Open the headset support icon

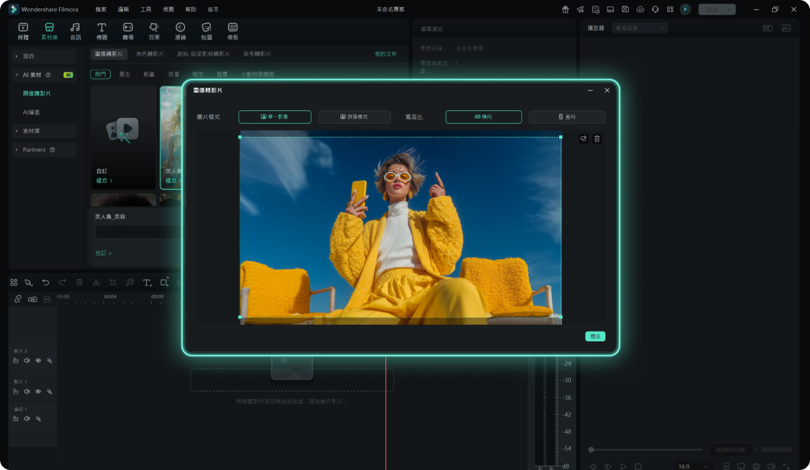(655, 9)
